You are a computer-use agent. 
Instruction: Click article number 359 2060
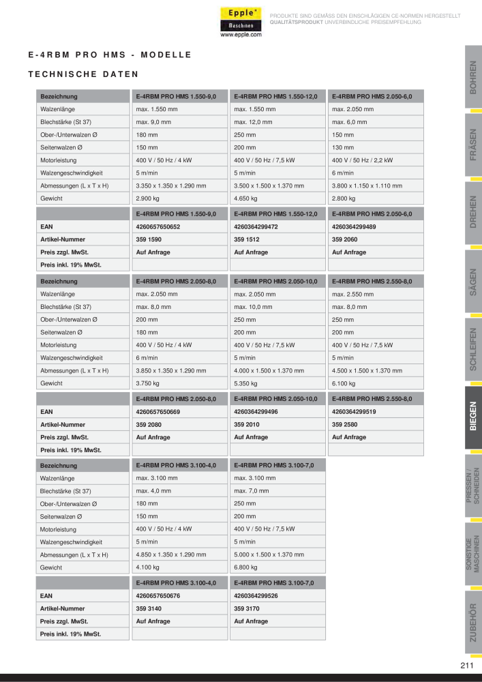tap(345, 239)
